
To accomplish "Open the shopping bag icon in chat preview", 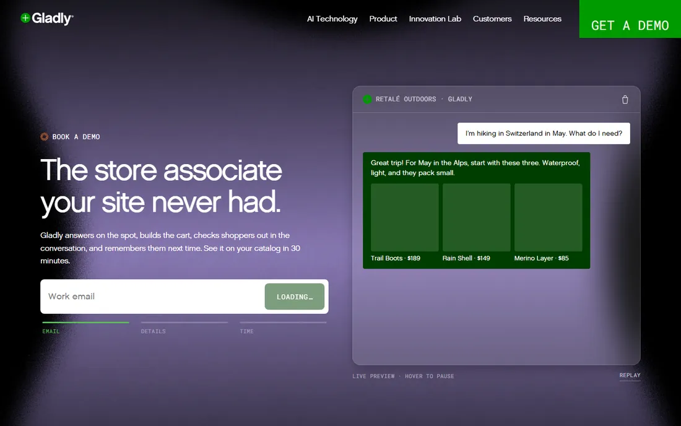I will [x=625, y=100].
